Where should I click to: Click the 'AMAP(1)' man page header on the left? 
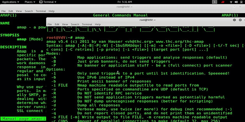[x=9, y=15]
